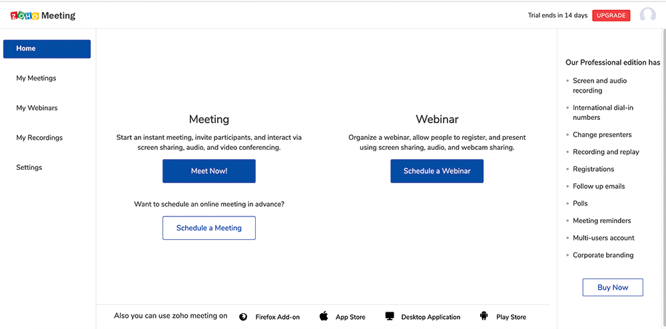The image size is (666, 329).
Task: Start a meeting with Meet Now!
Action: pyautogui.click(x=209, y=171)
